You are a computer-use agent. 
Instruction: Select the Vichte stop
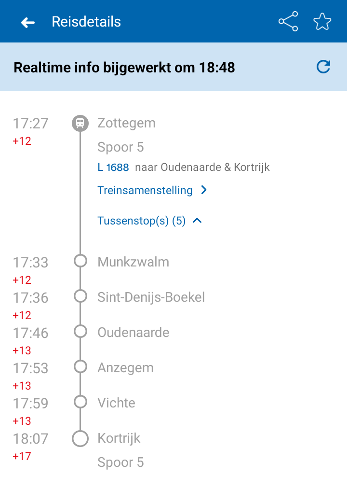coord(116,403)
